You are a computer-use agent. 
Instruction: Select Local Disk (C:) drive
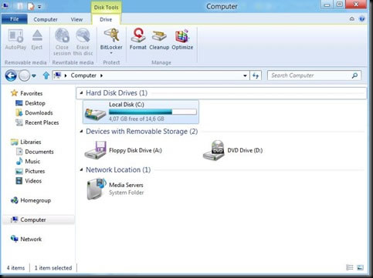141,112
